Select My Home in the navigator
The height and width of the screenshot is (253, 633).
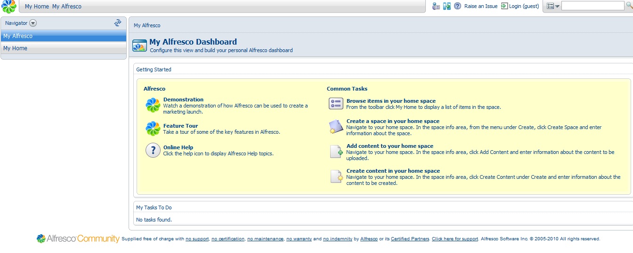coord(64,48)
